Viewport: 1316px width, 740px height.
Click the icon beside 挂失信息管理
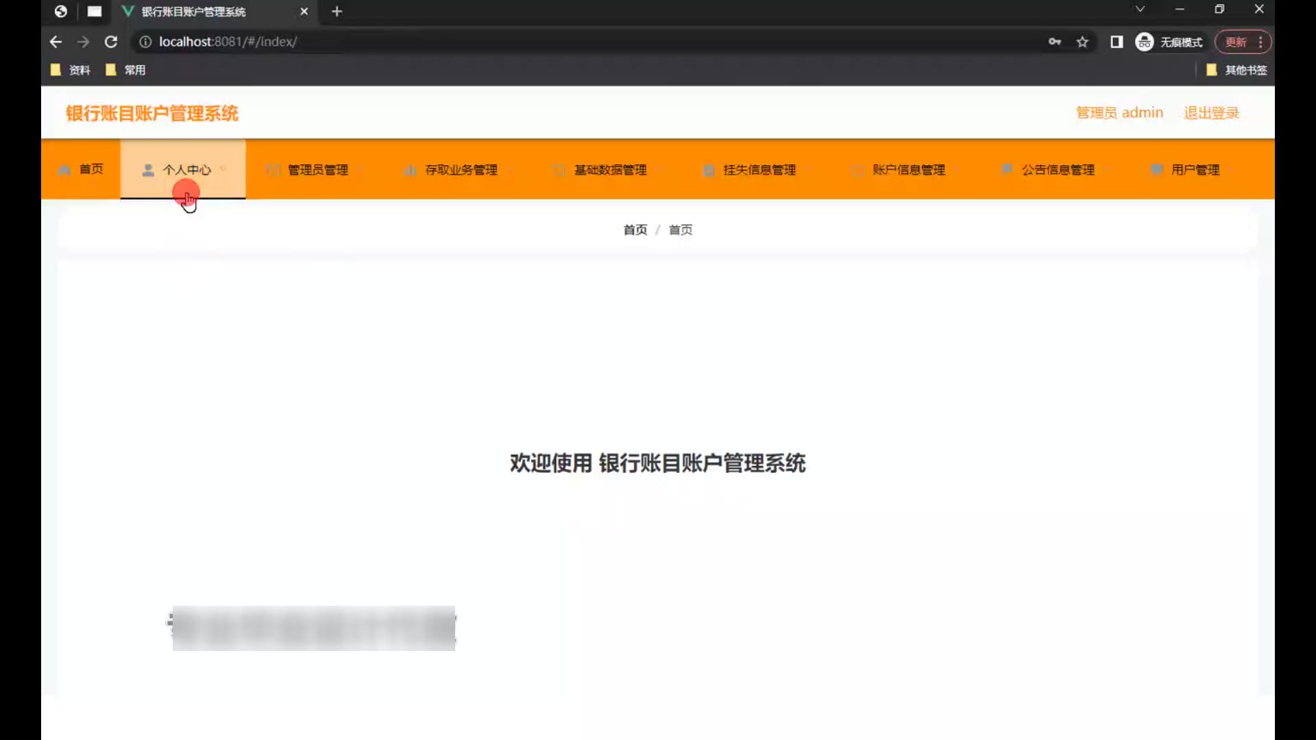click(x=709, y=170)
